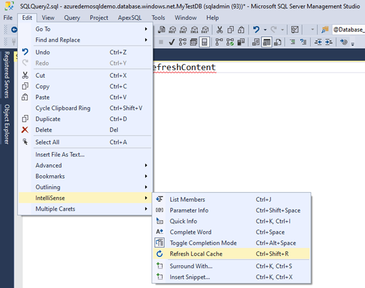
Task: Choose Select All from Edit menu
Action: (x=85, y=142)
